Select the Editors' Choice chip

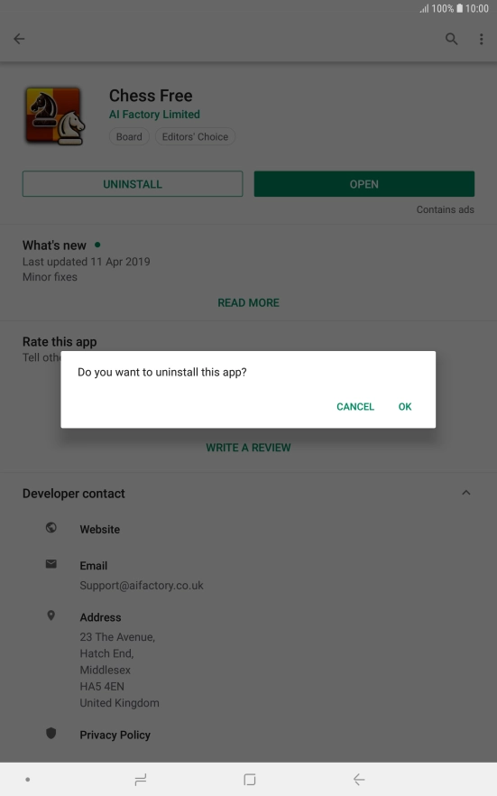[x=195, y=136]
